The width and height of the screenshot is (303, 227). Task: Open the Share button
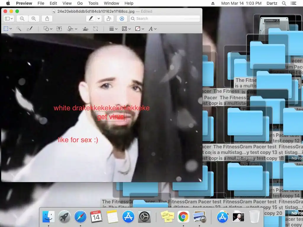coord(47,19)
